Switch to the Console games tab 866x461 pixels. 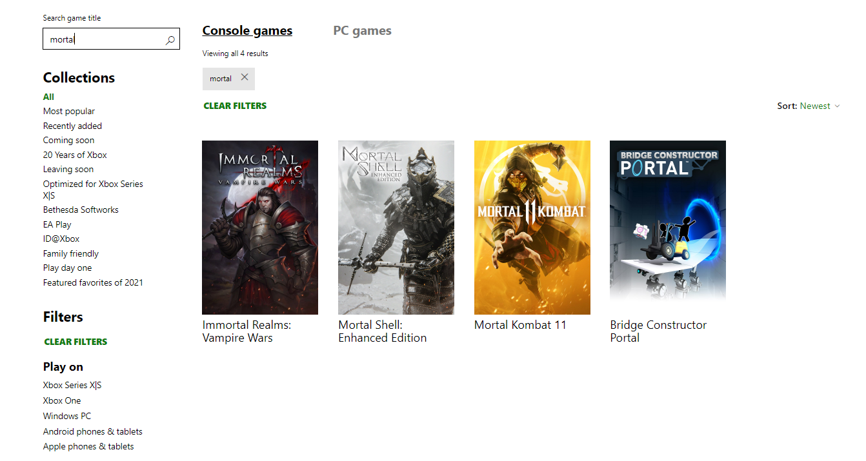[247, 30]
